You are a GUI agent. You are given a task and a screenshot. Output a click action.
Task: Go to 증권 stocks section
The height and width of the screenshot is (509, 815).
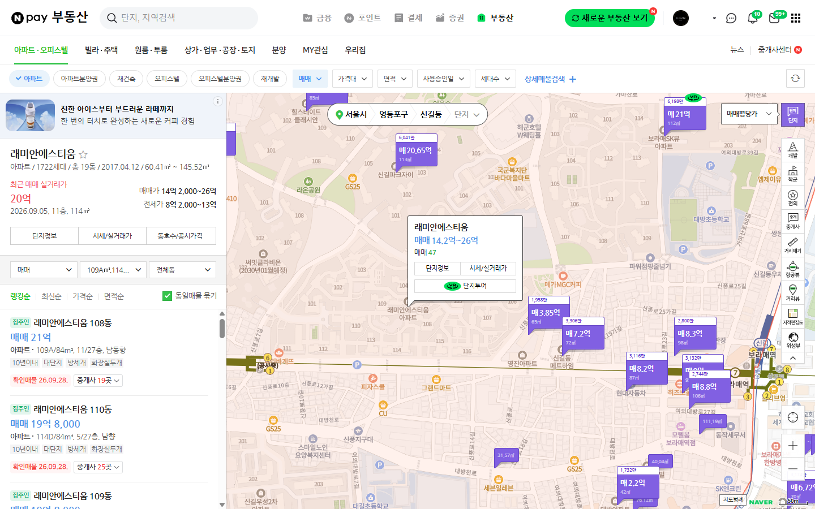[x=450, y=18]
